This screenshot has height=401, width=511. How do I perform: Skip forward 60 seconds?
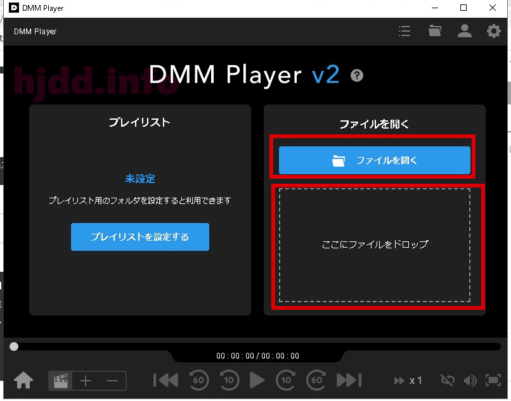point(316,380)
